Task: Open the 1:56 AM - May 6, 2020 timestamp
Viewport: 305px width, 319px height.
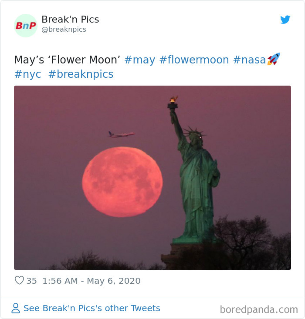Action: pyautogui.click(x=91, y=281)
